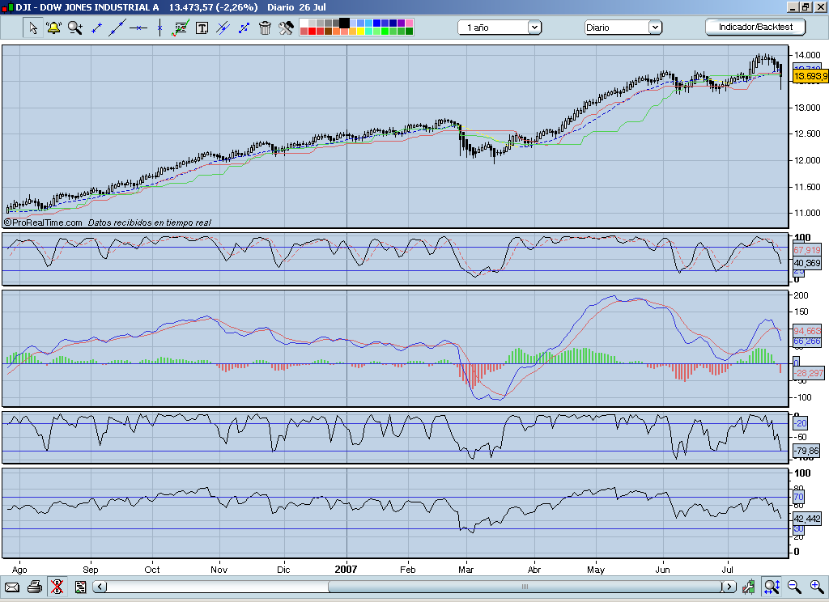
Task: Click the ProRealTime.com watermark link
Action: [44, 222]
